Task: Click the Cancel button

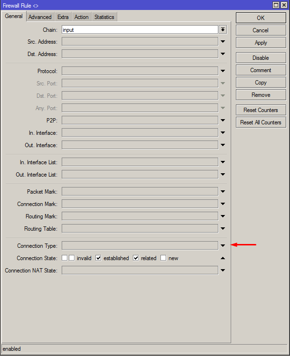Action: click(261, 30)
